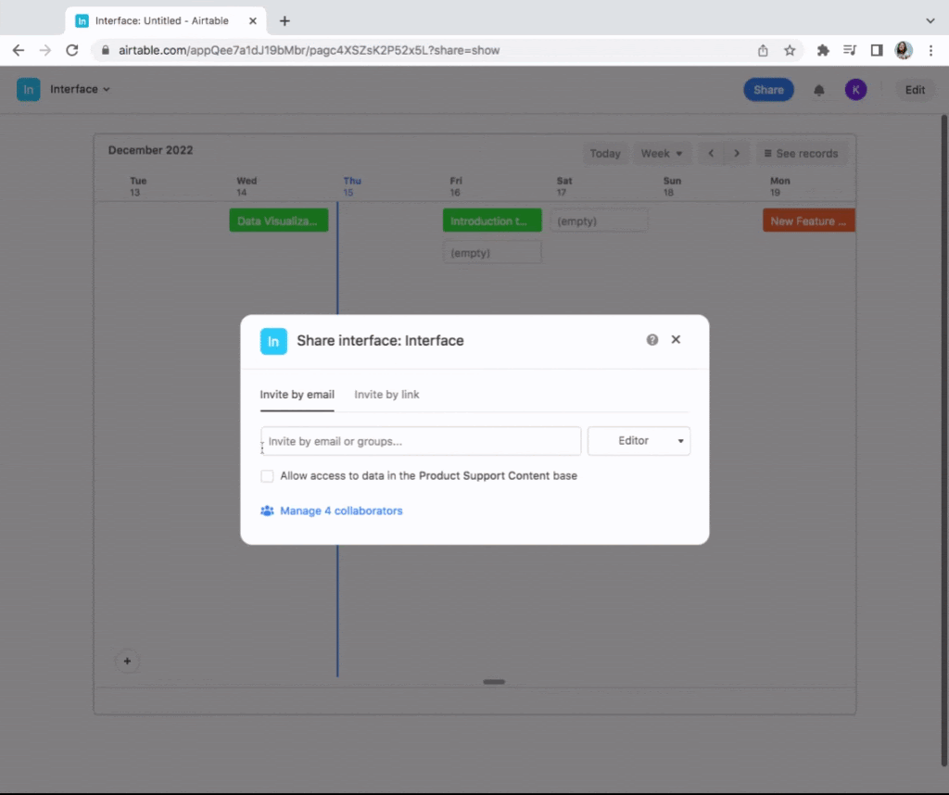Click the add record plus button
This screenshot has height=795, width=949.
[127, 662]
